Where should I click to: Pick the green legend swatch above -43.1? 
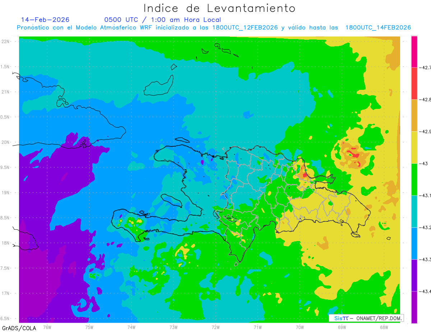click(414, 179)
